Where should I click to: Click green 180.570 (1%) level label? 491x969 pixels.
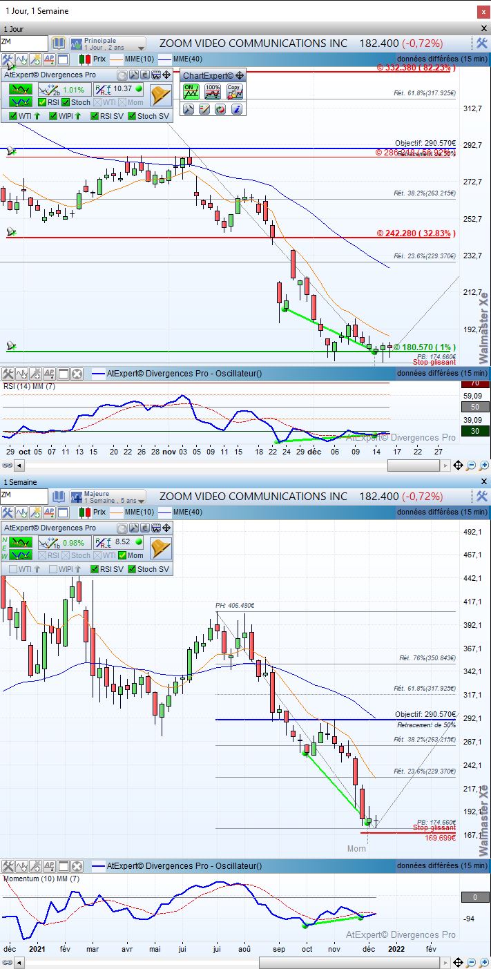425,347
